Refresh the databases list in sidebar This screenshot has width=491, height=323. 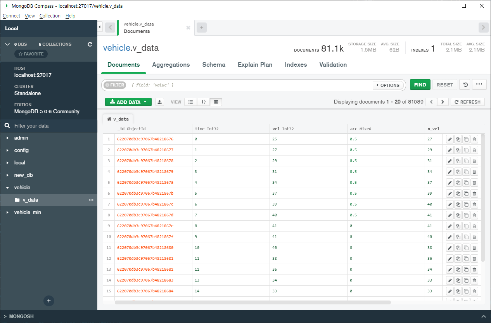pyautogui.click(x=90, y=44)
